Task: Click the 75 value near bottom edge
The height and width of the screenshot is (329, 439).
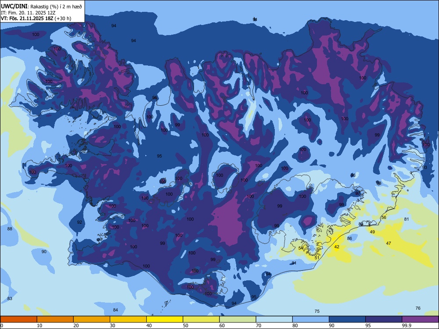Action: click(x=317, y=311)
